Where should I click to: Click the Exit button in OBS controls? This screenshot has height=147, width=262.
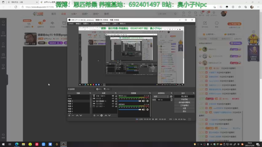[x=184, y=111]
